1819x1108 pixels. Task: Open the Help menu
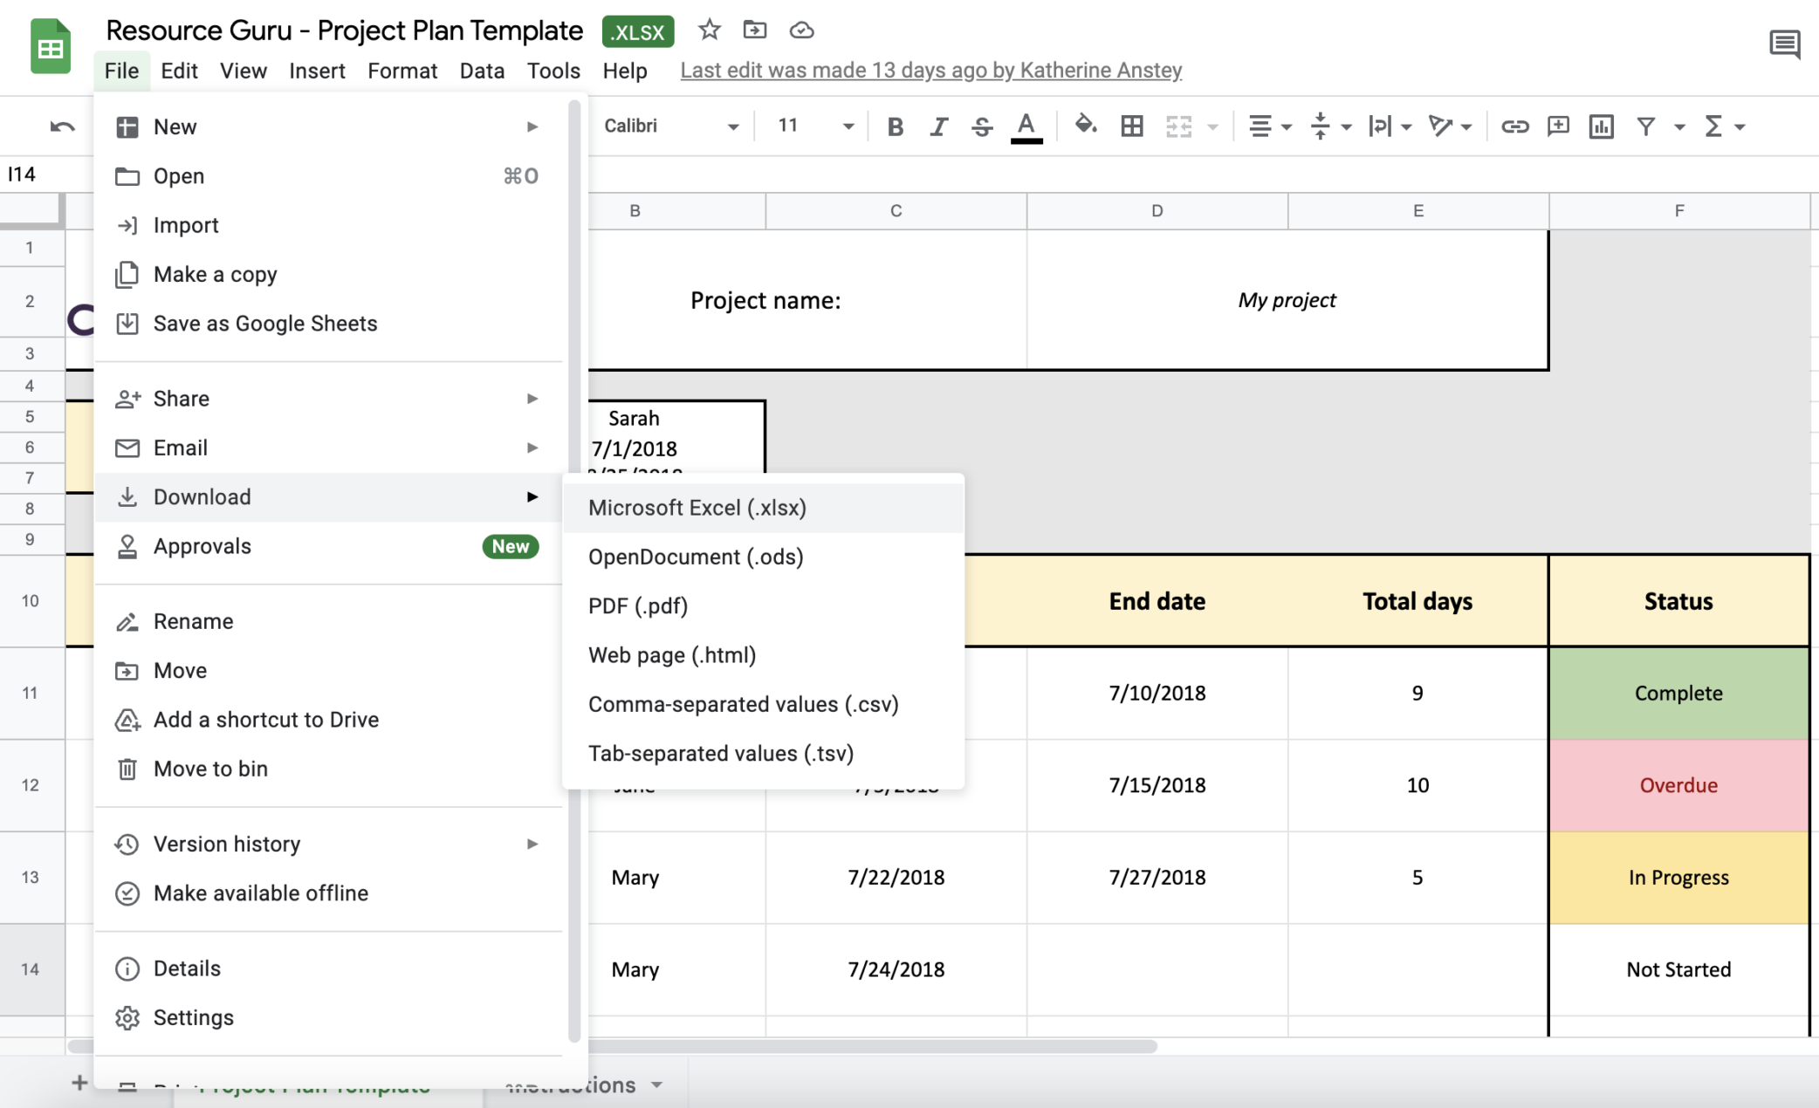[x=625, y=71]
